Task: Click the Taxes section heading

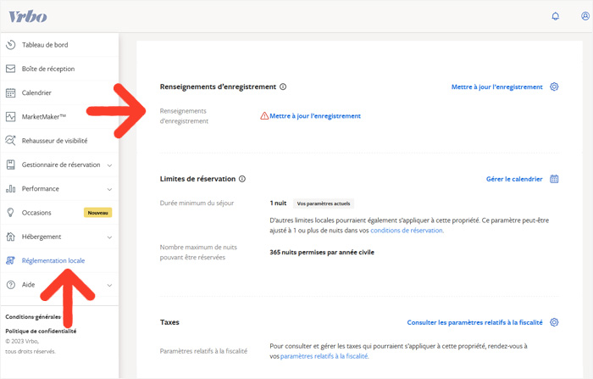Action: coord(169,322)
